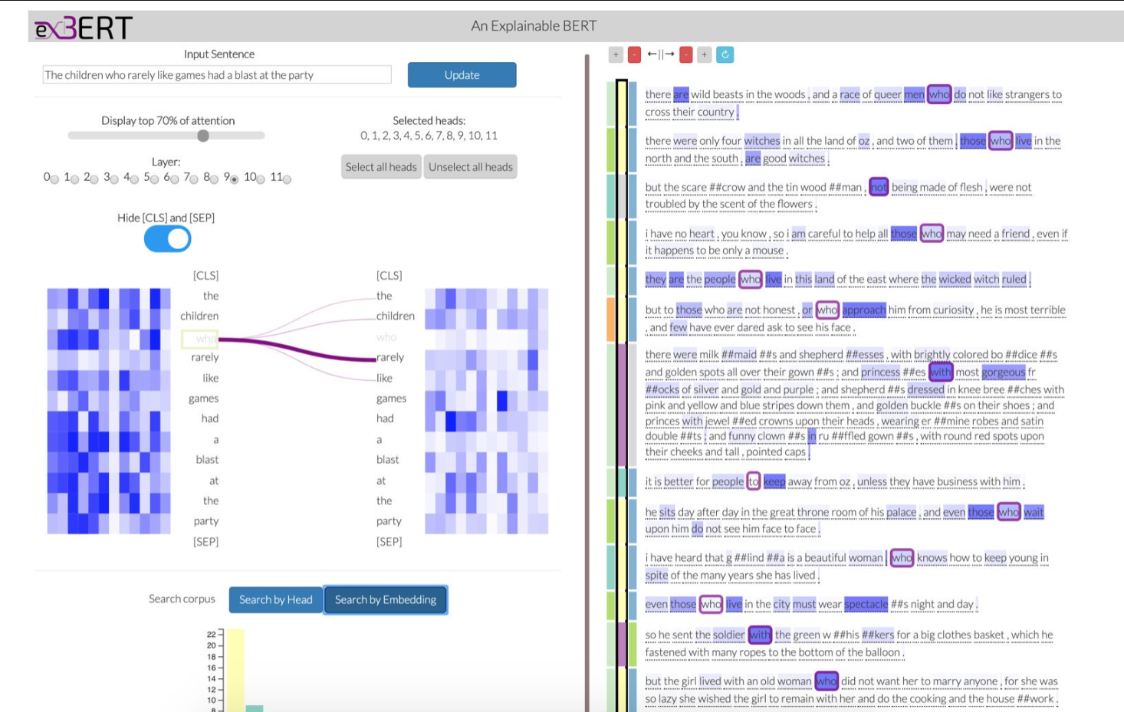Select layer 3 radio button
This screenshot has width=1124, height=712.
[114, 179]
